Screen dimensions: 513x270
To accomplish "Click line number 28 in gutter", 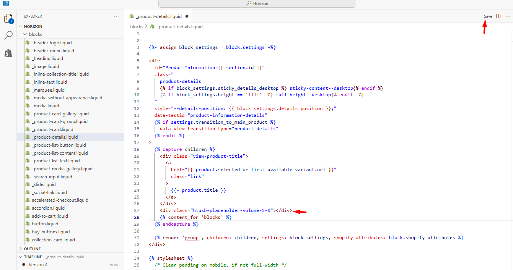I will click(137, 217).
